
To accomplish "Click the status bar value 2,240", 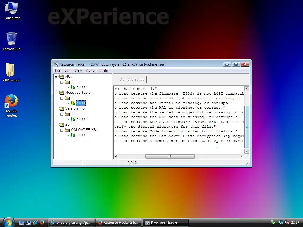I will 132,163.
